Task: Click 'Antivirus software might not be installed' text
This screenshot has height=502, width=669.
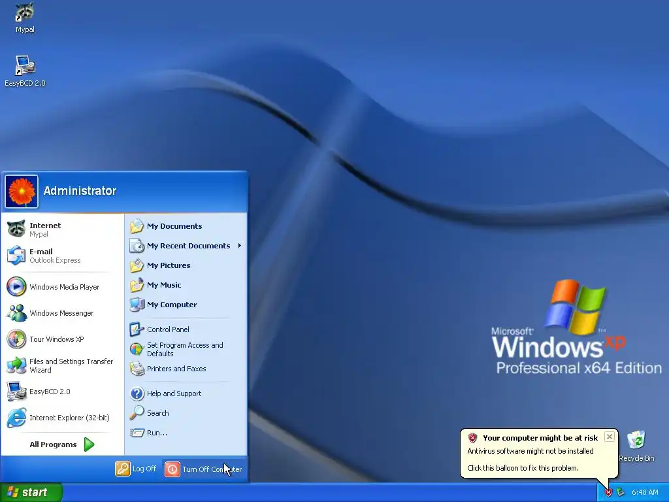Action: [530, 451]
